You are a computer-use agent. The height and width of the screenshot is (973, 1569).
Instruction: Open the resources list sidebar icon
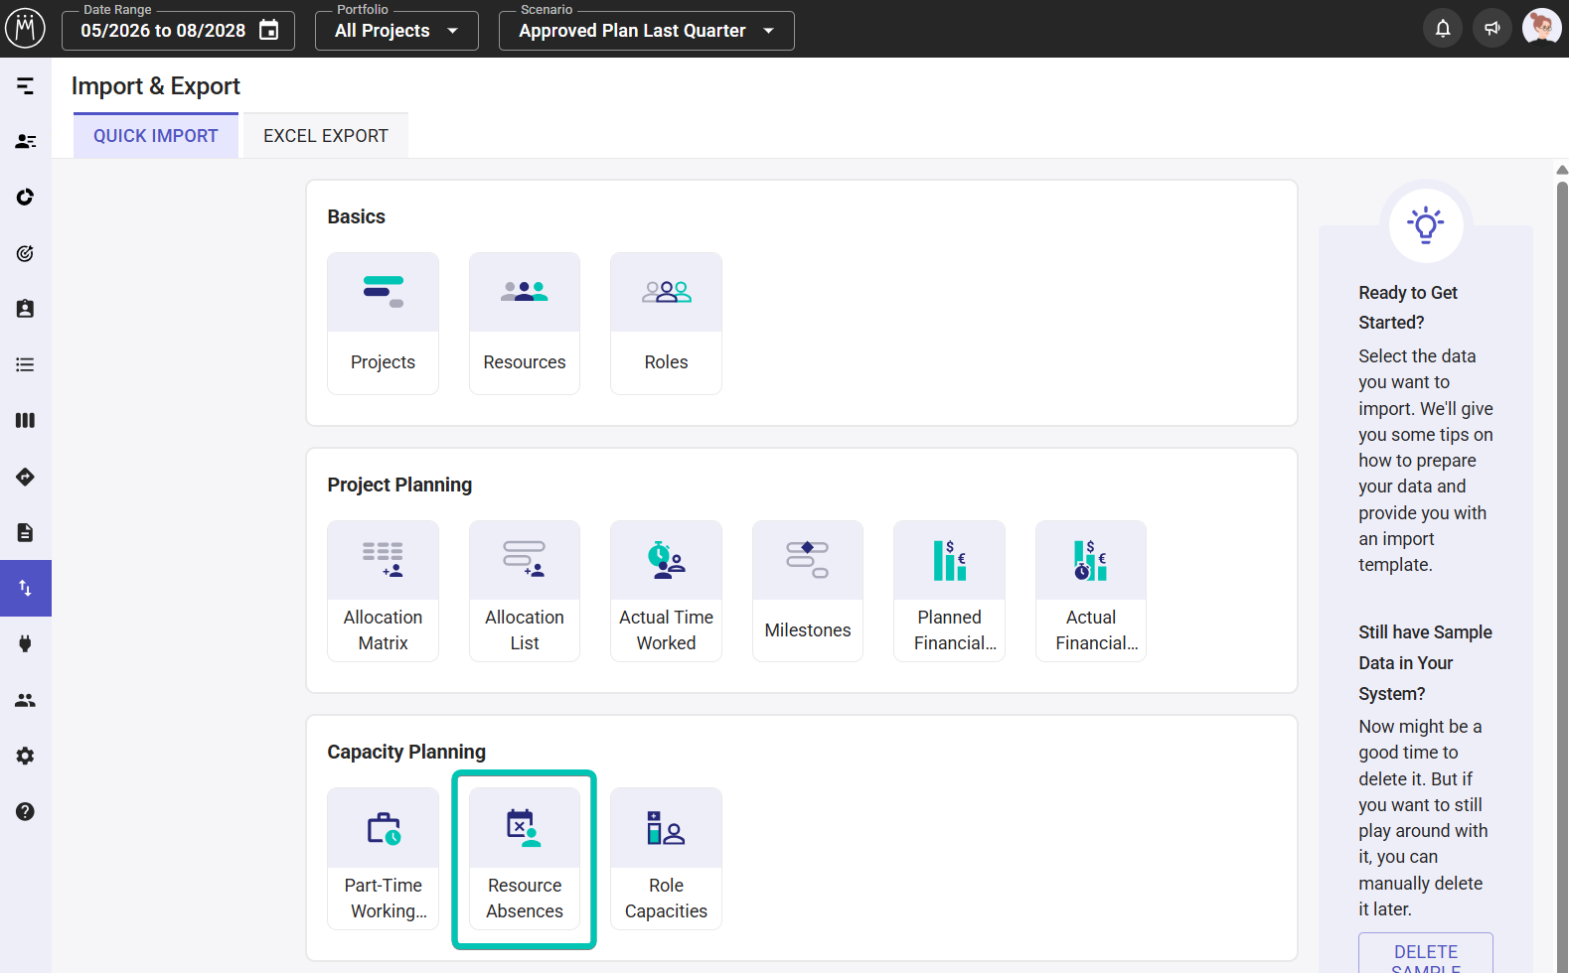26,142
